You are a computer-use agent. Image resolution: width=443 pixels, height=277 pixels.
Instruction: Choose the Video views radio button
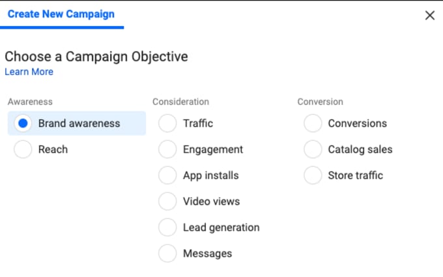tap(167, 201)
